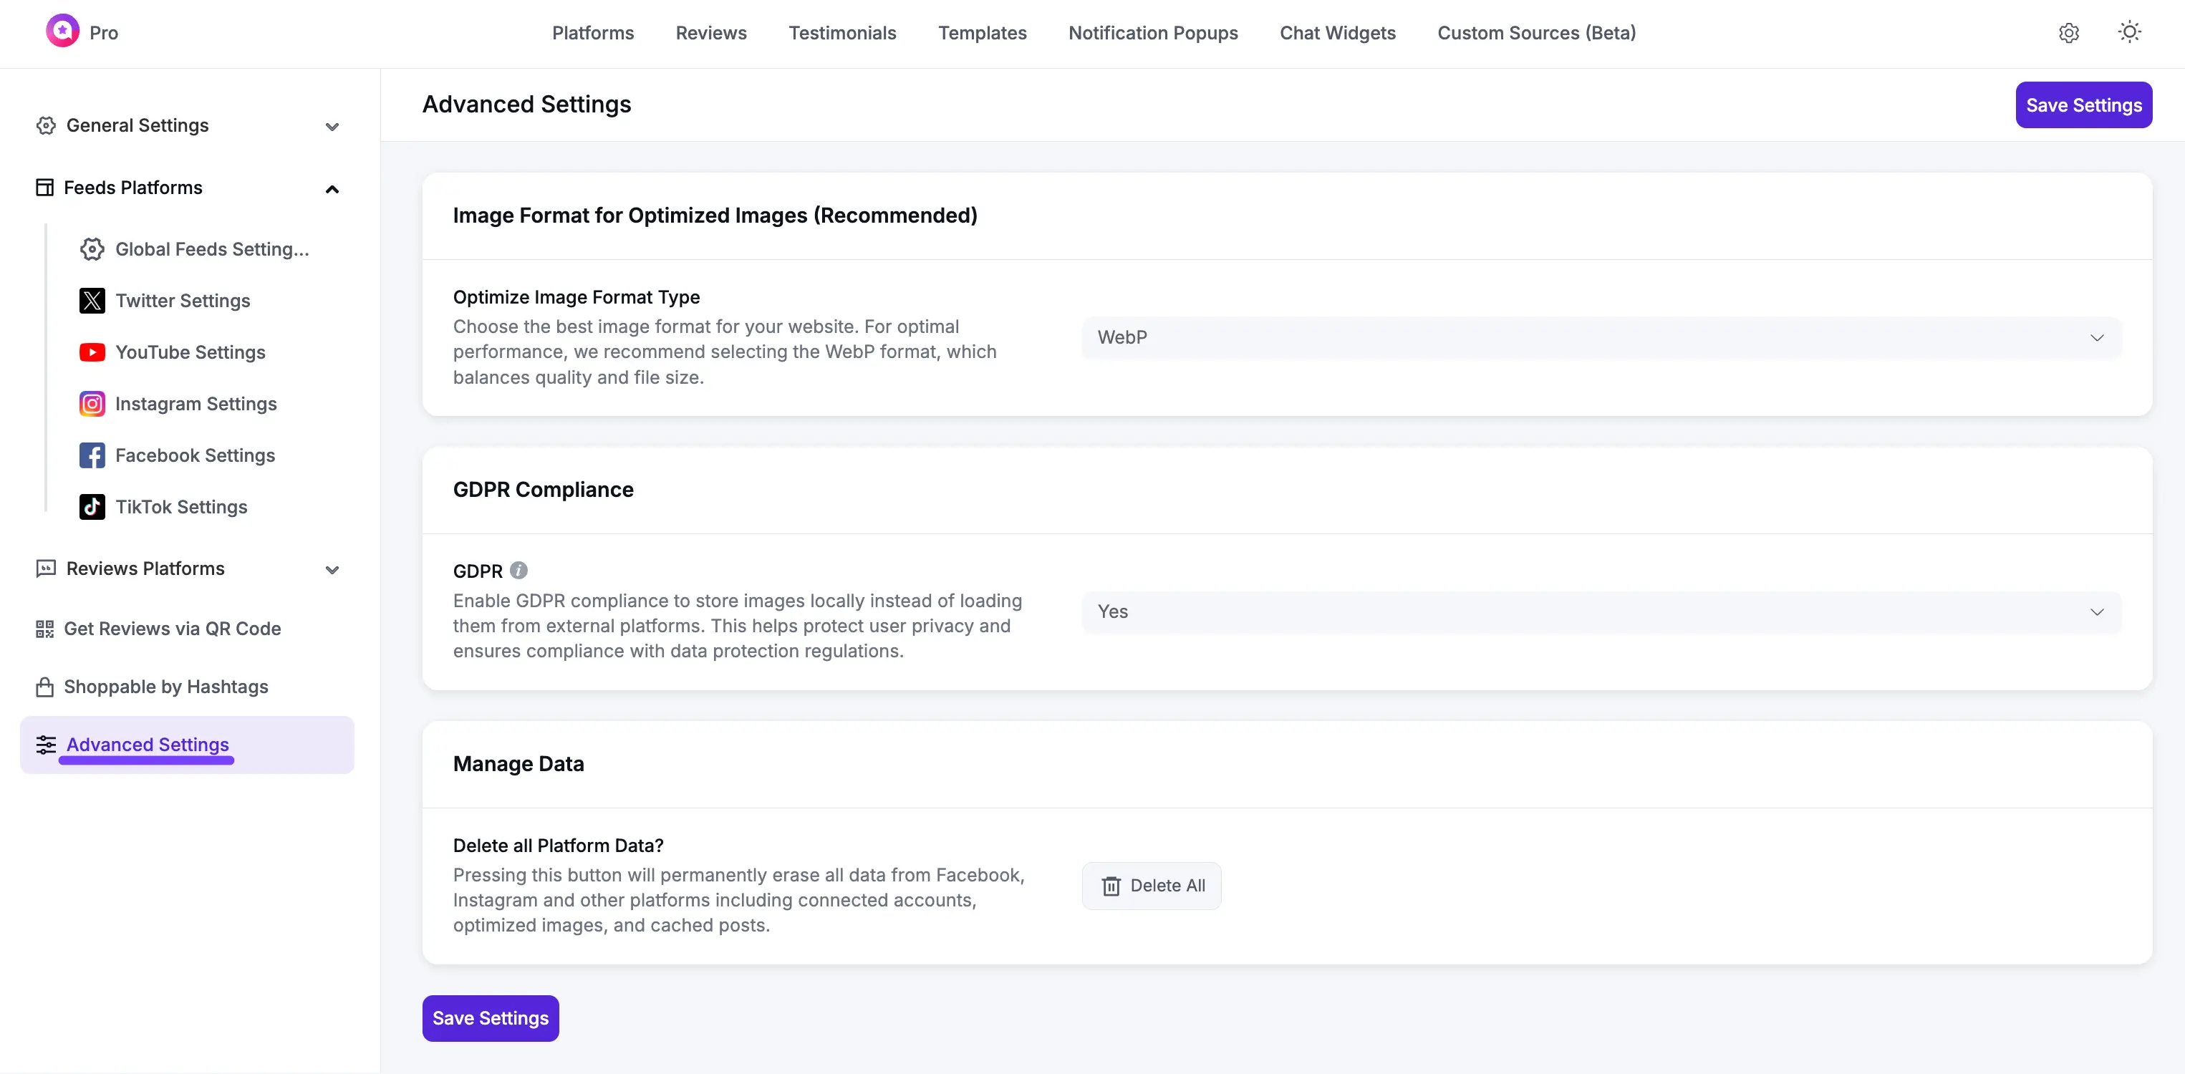
Task: Click the Save Settings button at top right
Action: (2083, 105)
